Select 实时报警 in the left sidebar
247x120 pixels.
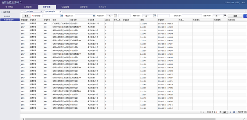(7, 16)
